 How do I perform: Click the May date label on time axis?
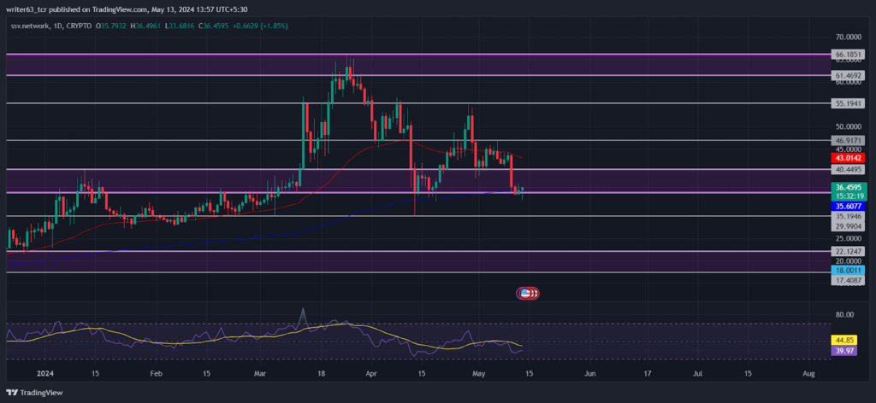point(479,373)
